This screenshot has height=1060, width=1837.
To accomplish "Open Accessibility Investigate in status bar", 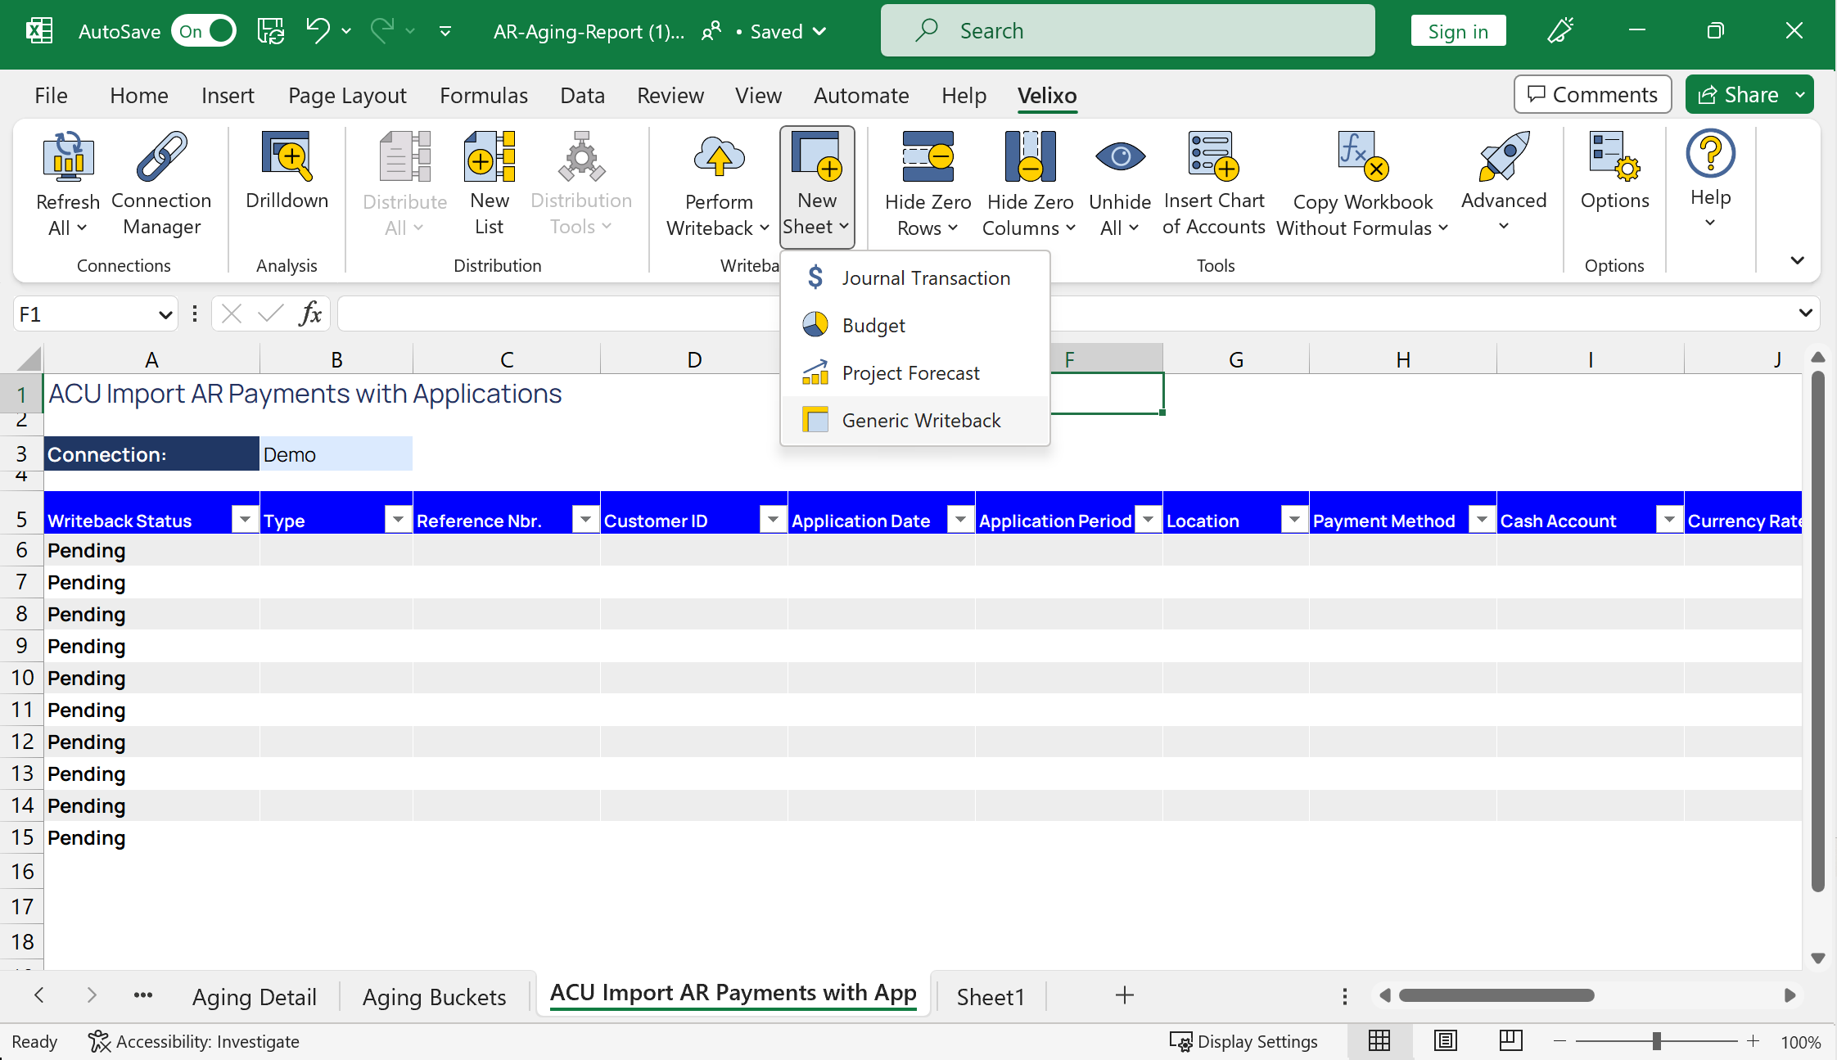I will pyautogui.click(x=193, y=1041).
